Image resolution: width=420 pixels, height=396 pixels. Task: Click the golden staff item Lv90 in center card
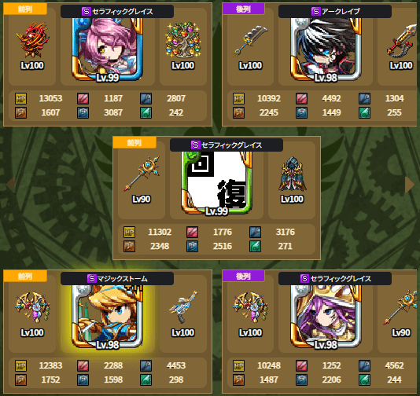142,174
